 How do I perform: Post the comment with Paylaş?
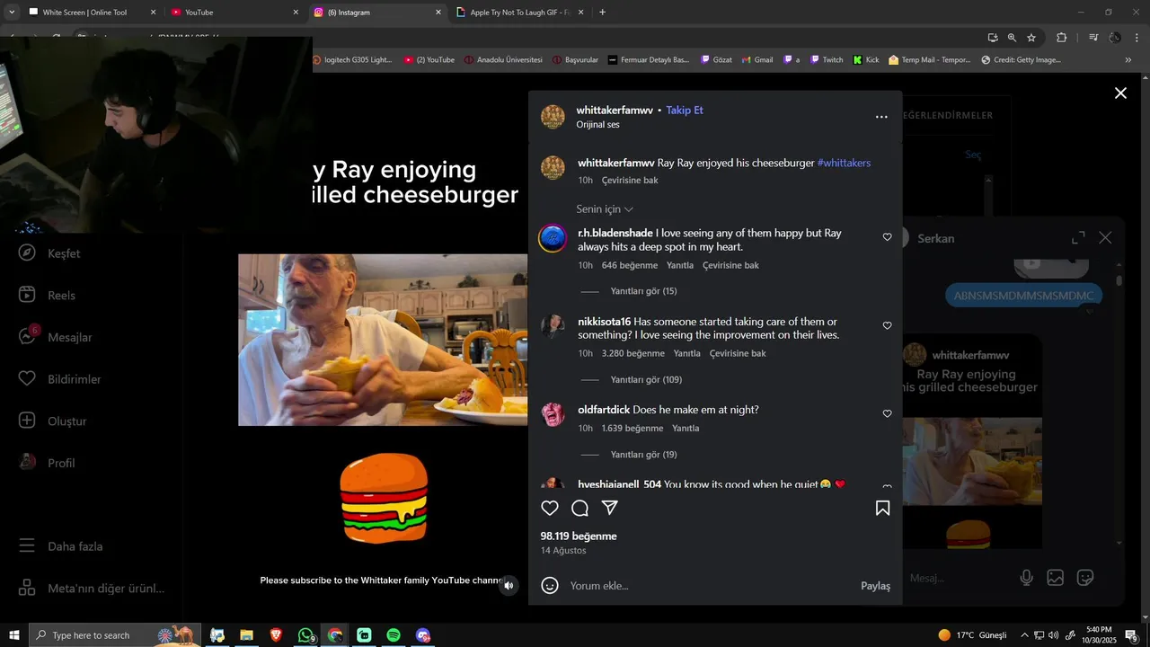[875, 586]
